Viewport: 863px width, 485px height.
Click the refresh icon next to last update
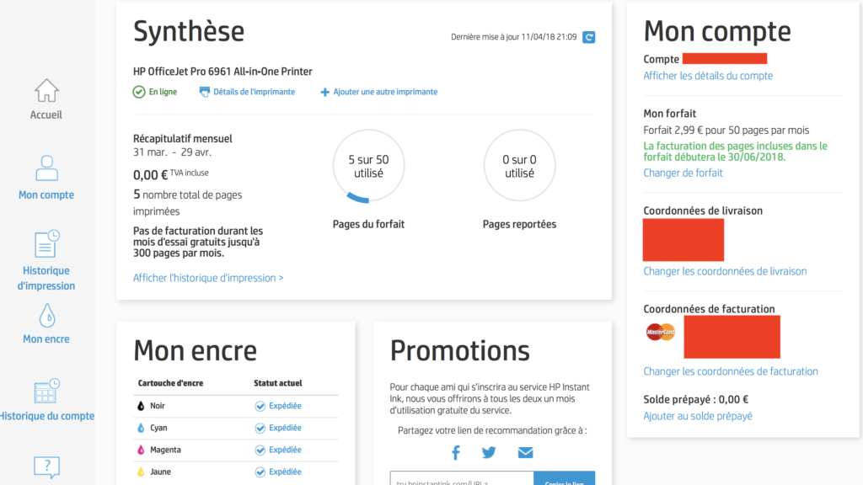click(589, 37)
